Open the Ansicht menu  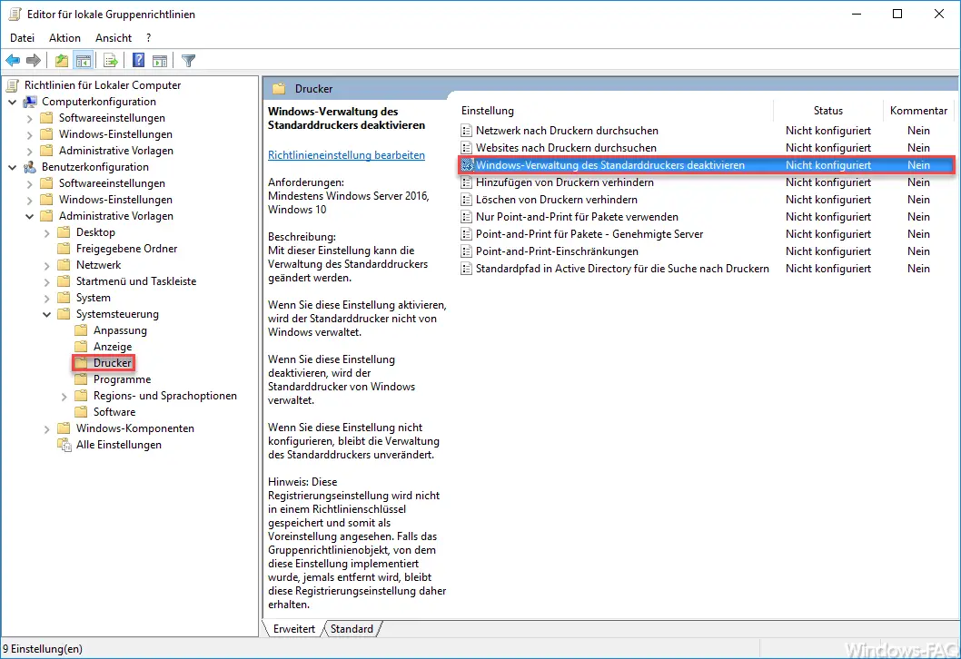pyautogui.click(x=114, y=38)
